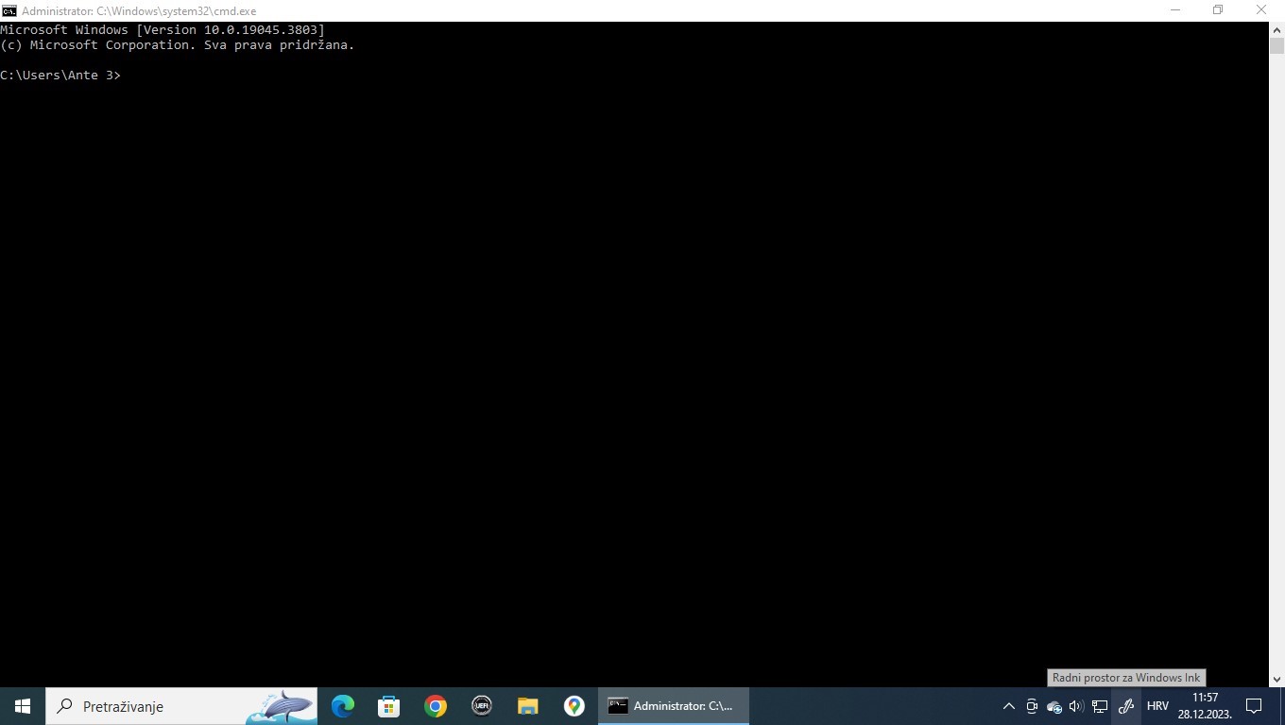Viewport: 1285px width, 725px height.
Task: Open Google Chrome from the taskbar
Action: [436, 706]
